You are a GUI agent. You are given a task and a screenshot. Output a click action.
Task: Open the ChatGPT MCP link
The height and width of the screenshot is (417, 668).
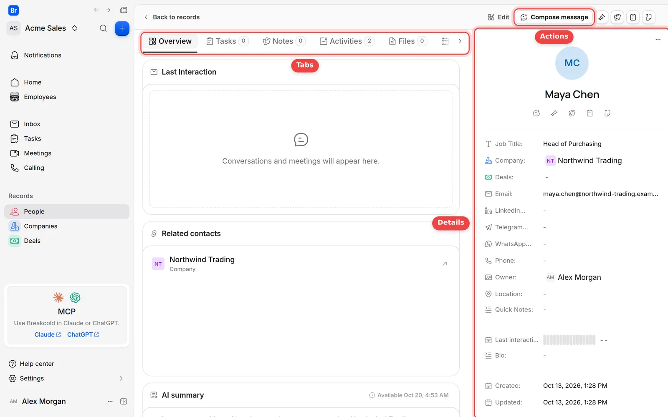[83, 334]
